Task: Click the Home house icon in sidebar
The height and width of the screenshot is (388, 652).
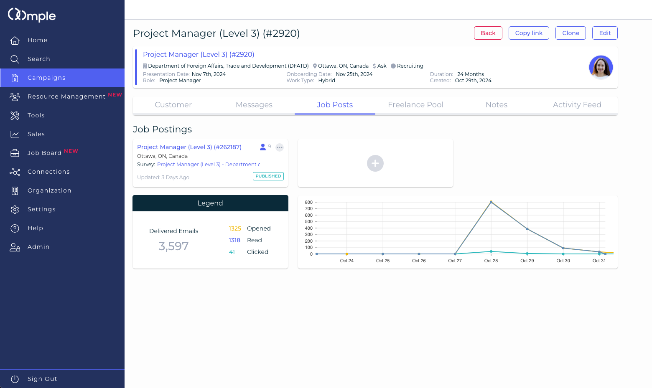Action: 15,41
